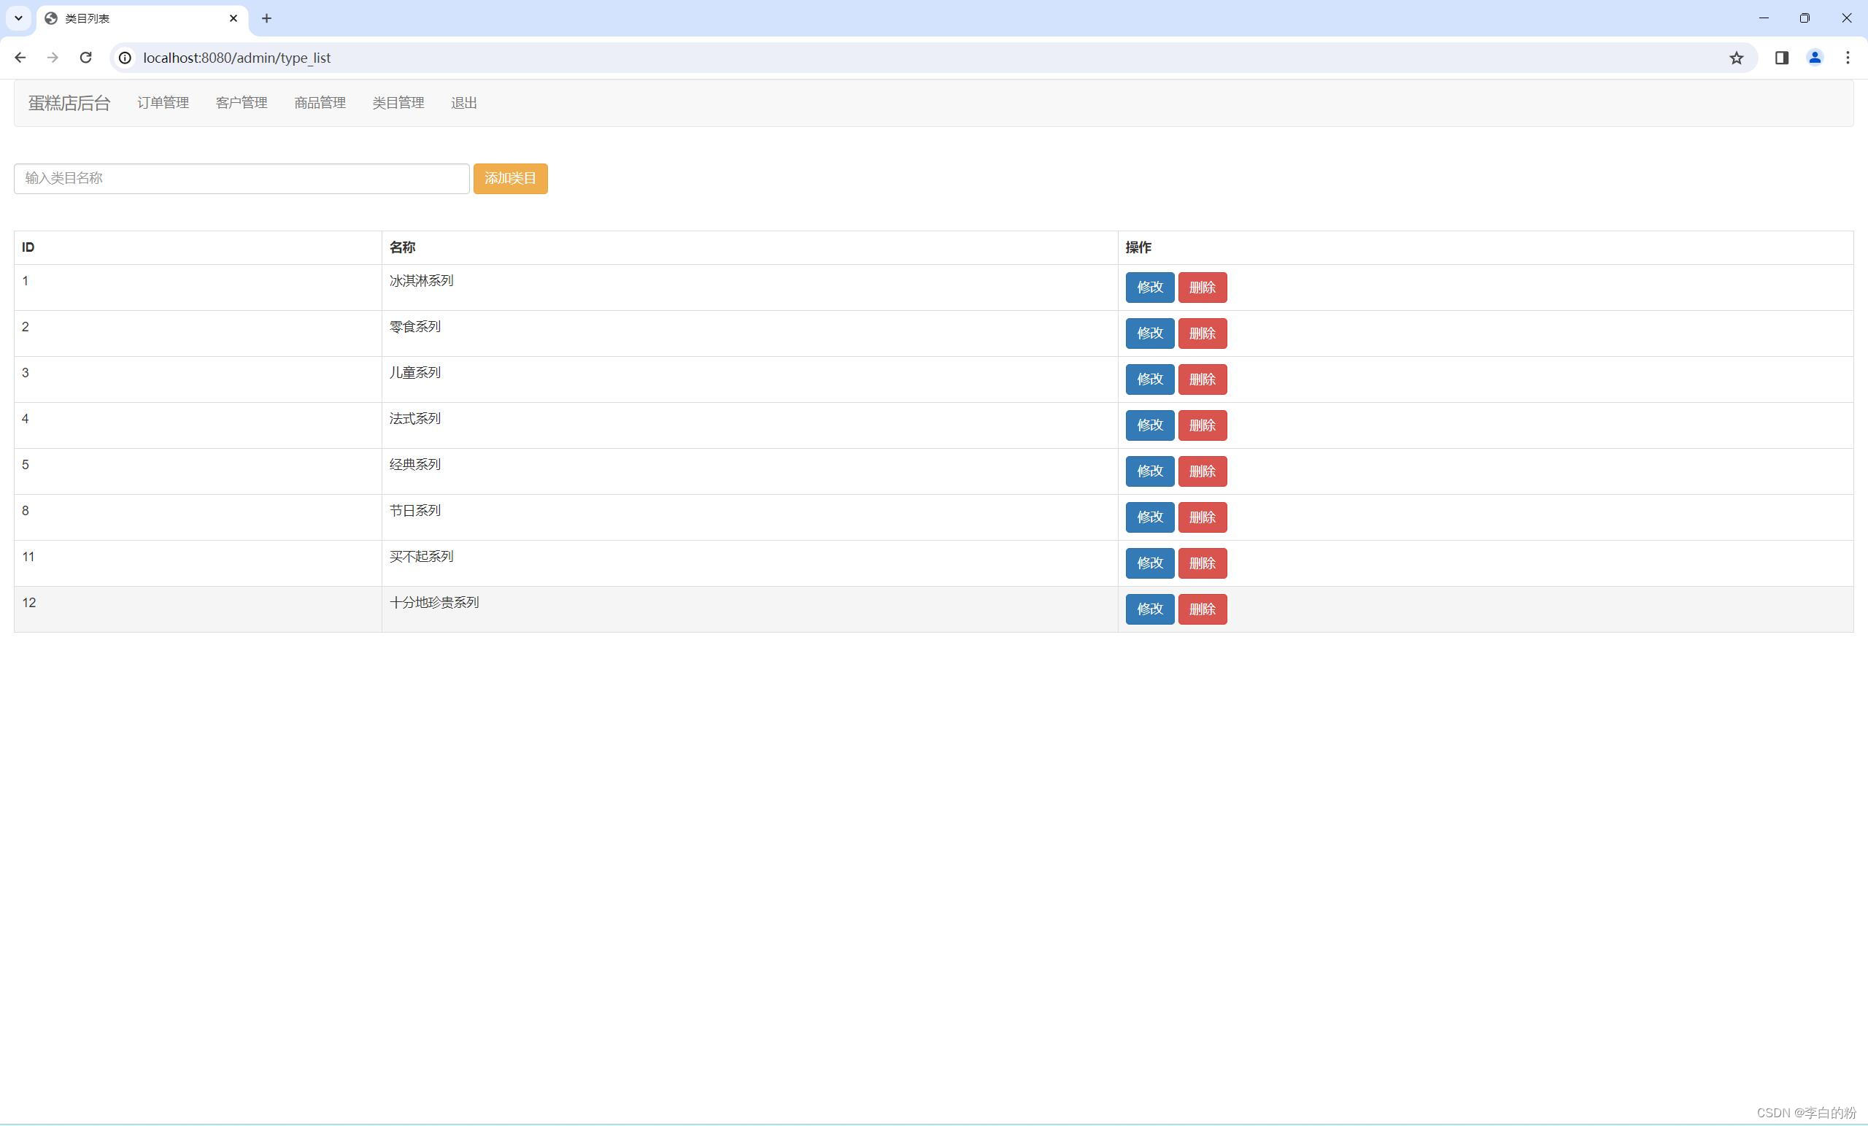Click ID cell 8

[x=198, y=518]
